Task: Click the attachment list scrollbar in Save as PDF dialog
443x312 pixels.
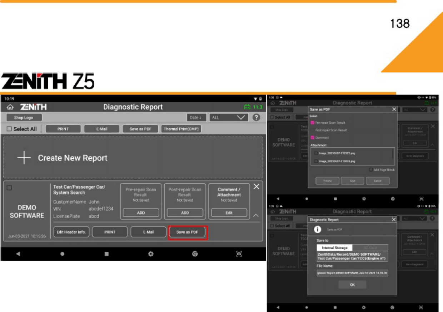Action: (x=393, y=154)
